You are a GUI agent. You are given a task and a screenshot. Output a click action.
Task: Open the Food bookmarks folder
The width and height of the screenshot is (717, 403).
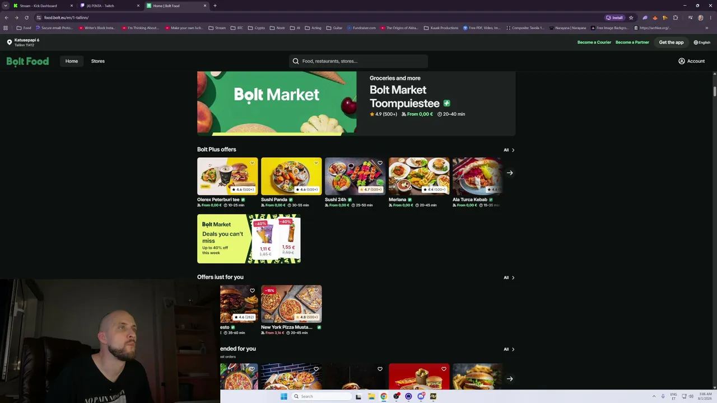(24, 28)
